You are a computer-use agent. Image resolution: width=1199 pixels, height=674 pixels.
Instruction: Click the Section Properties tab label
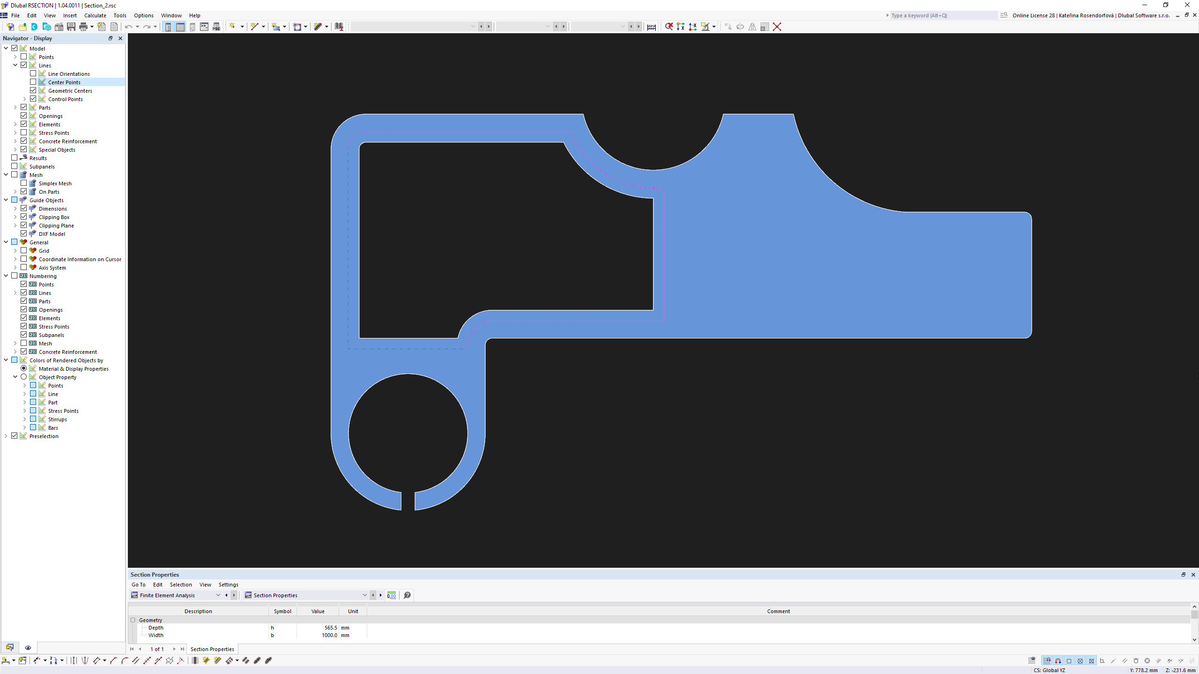click(x=212, y=648)
